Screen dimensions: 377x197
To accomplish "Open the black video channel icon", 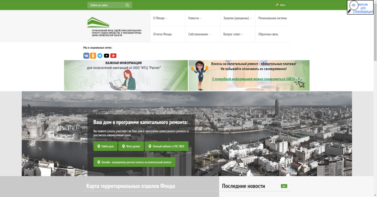I will [x=107, y=56].
